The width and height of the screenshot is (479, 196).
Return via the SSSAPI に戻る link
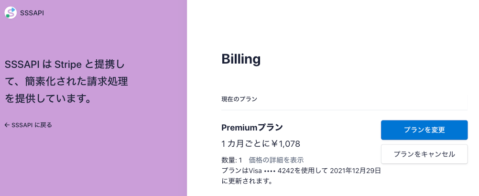click(32, 125)
